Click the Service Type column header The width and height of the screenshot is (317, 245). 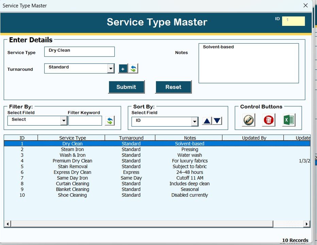point(72,138)
